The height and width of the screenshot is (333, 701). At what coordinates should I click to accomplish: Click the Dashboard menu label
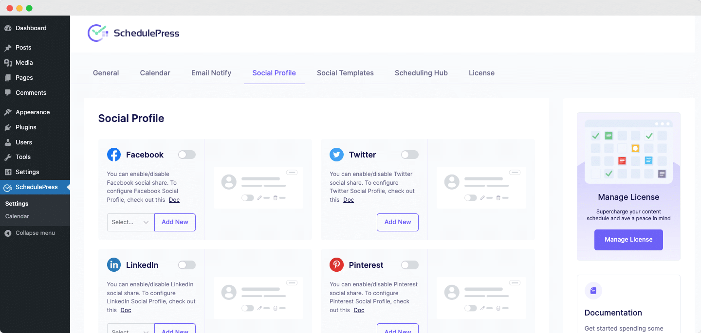[31, 28]
